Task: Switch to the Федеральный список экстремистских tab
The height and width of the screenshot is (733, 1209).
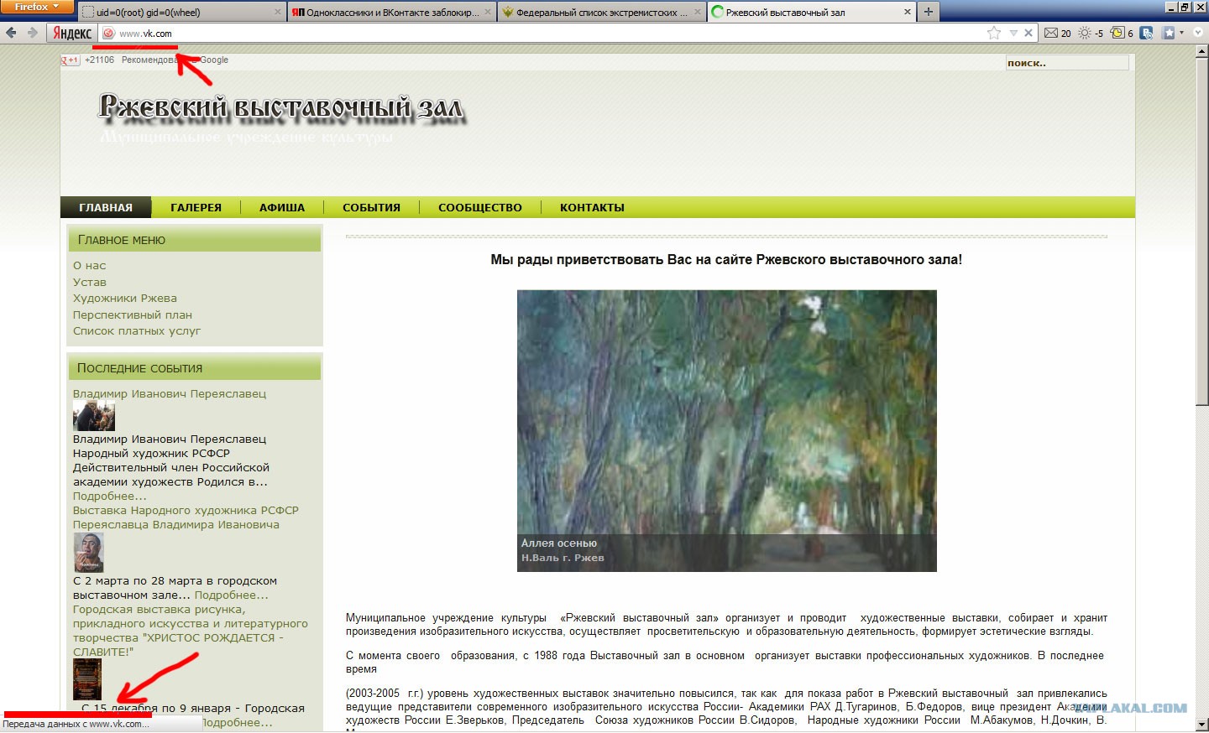Action: click(x=601, y=13)
